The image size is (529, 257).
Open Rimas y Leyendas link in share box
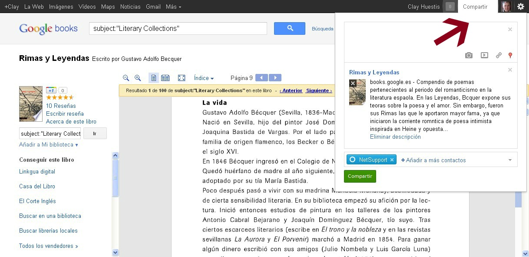(374, 72)
